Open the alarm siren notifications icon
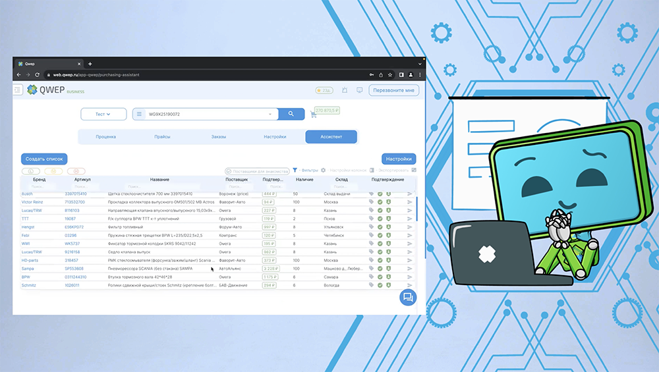Image resolution: width=659 pixels, height=372 pixels. [345, 90]
